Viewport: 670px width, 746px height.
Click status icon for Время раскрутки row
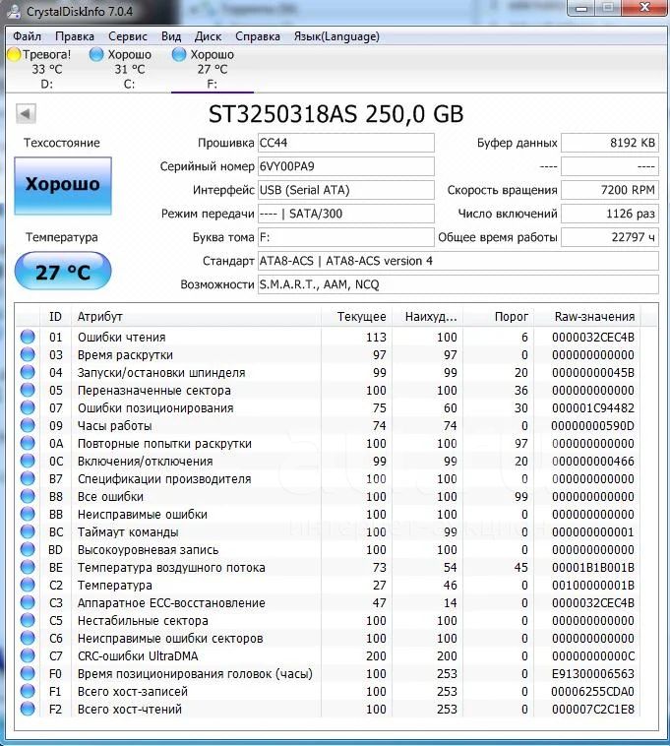pyautogui.click(x=28, y=354)
